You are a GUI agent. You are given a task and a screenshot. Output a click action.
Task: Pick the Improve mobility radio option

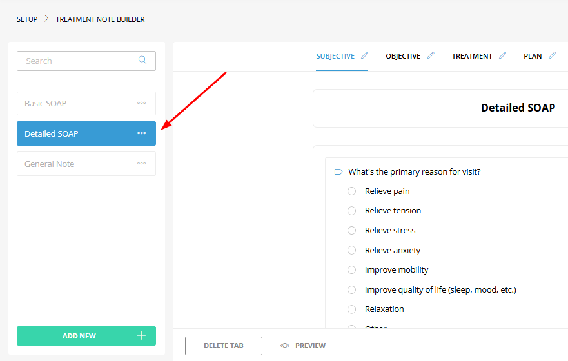click(x=351, y=270)
